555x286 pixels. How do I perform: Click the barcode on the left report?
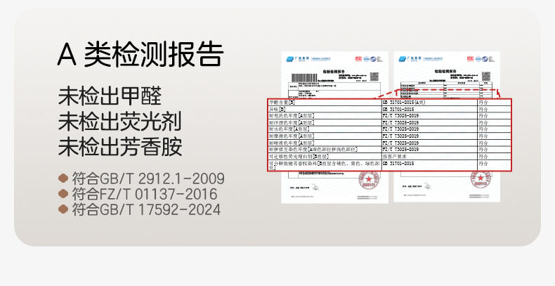pos(304,77)
